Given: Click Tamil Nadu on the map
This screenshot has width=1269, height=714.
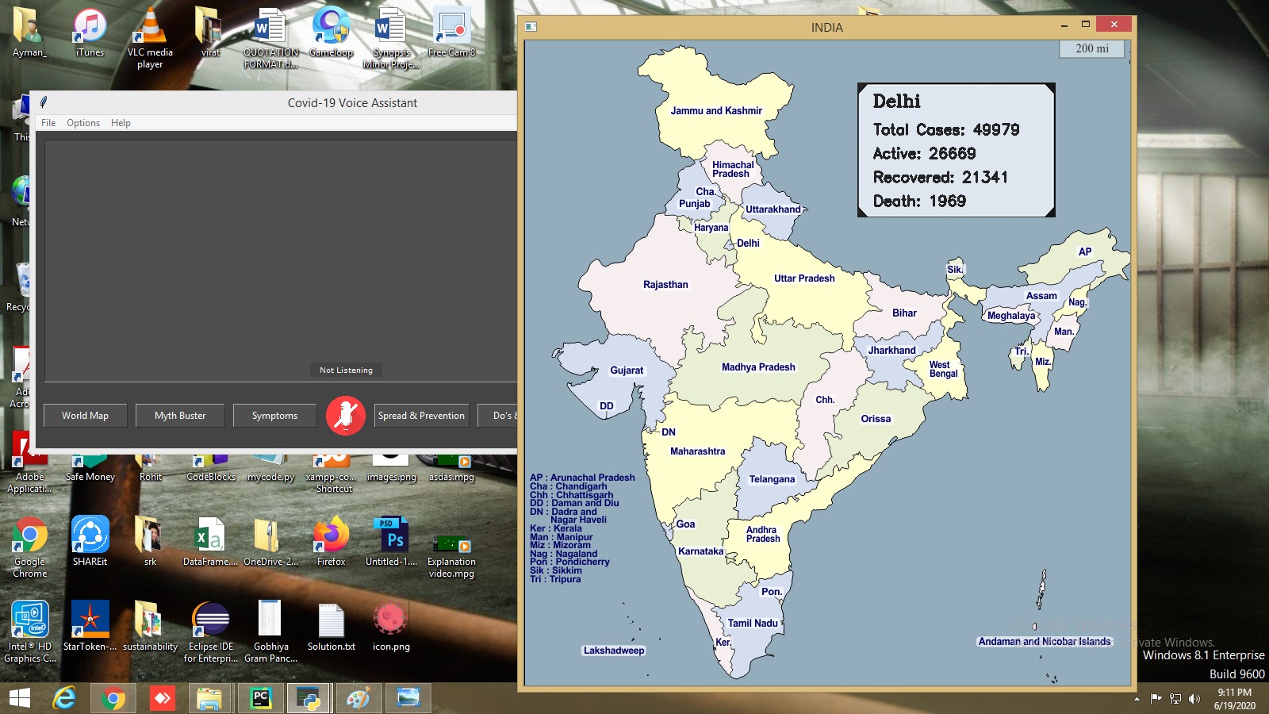Looking at the screenshot, I should [x=753, y=624].
